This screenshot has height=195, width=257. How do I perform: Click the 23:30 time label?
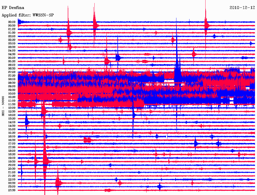[x=12, y=190]
